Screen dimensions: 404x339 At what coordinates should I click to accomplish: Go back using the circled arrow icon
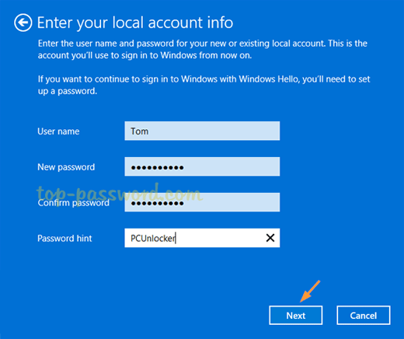click(x=23, y=23)
